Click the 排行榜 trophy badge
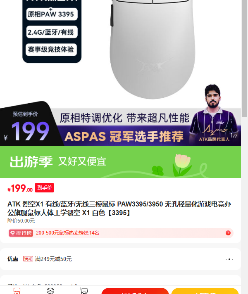The image size is (248, 294). coord(21,233)
